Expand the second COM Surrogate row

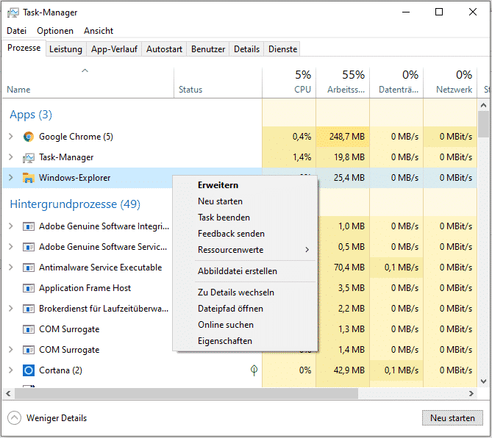(x=11, y=350)
